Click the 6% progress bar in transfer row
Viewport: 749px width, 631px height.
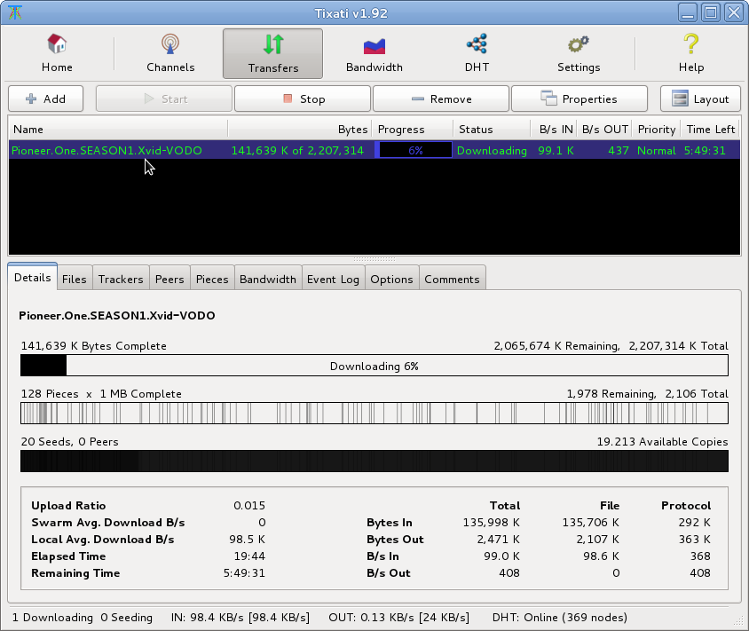coord(415,151)
